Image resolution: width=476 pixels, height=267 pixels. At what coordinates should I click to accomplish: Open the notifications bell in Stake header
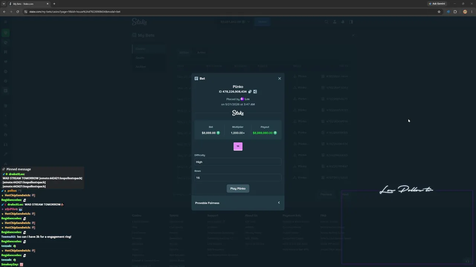pyautogui.click(x=342, y=22)
